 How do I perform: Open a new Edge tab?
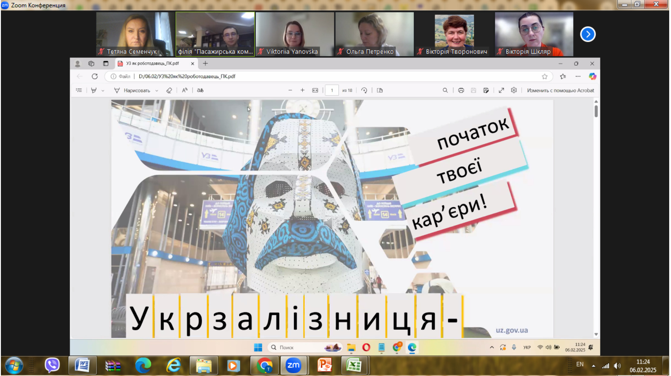(205, 63)
